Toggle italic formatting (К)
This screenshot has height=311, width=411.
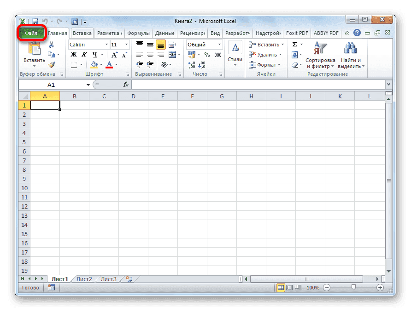84,54
